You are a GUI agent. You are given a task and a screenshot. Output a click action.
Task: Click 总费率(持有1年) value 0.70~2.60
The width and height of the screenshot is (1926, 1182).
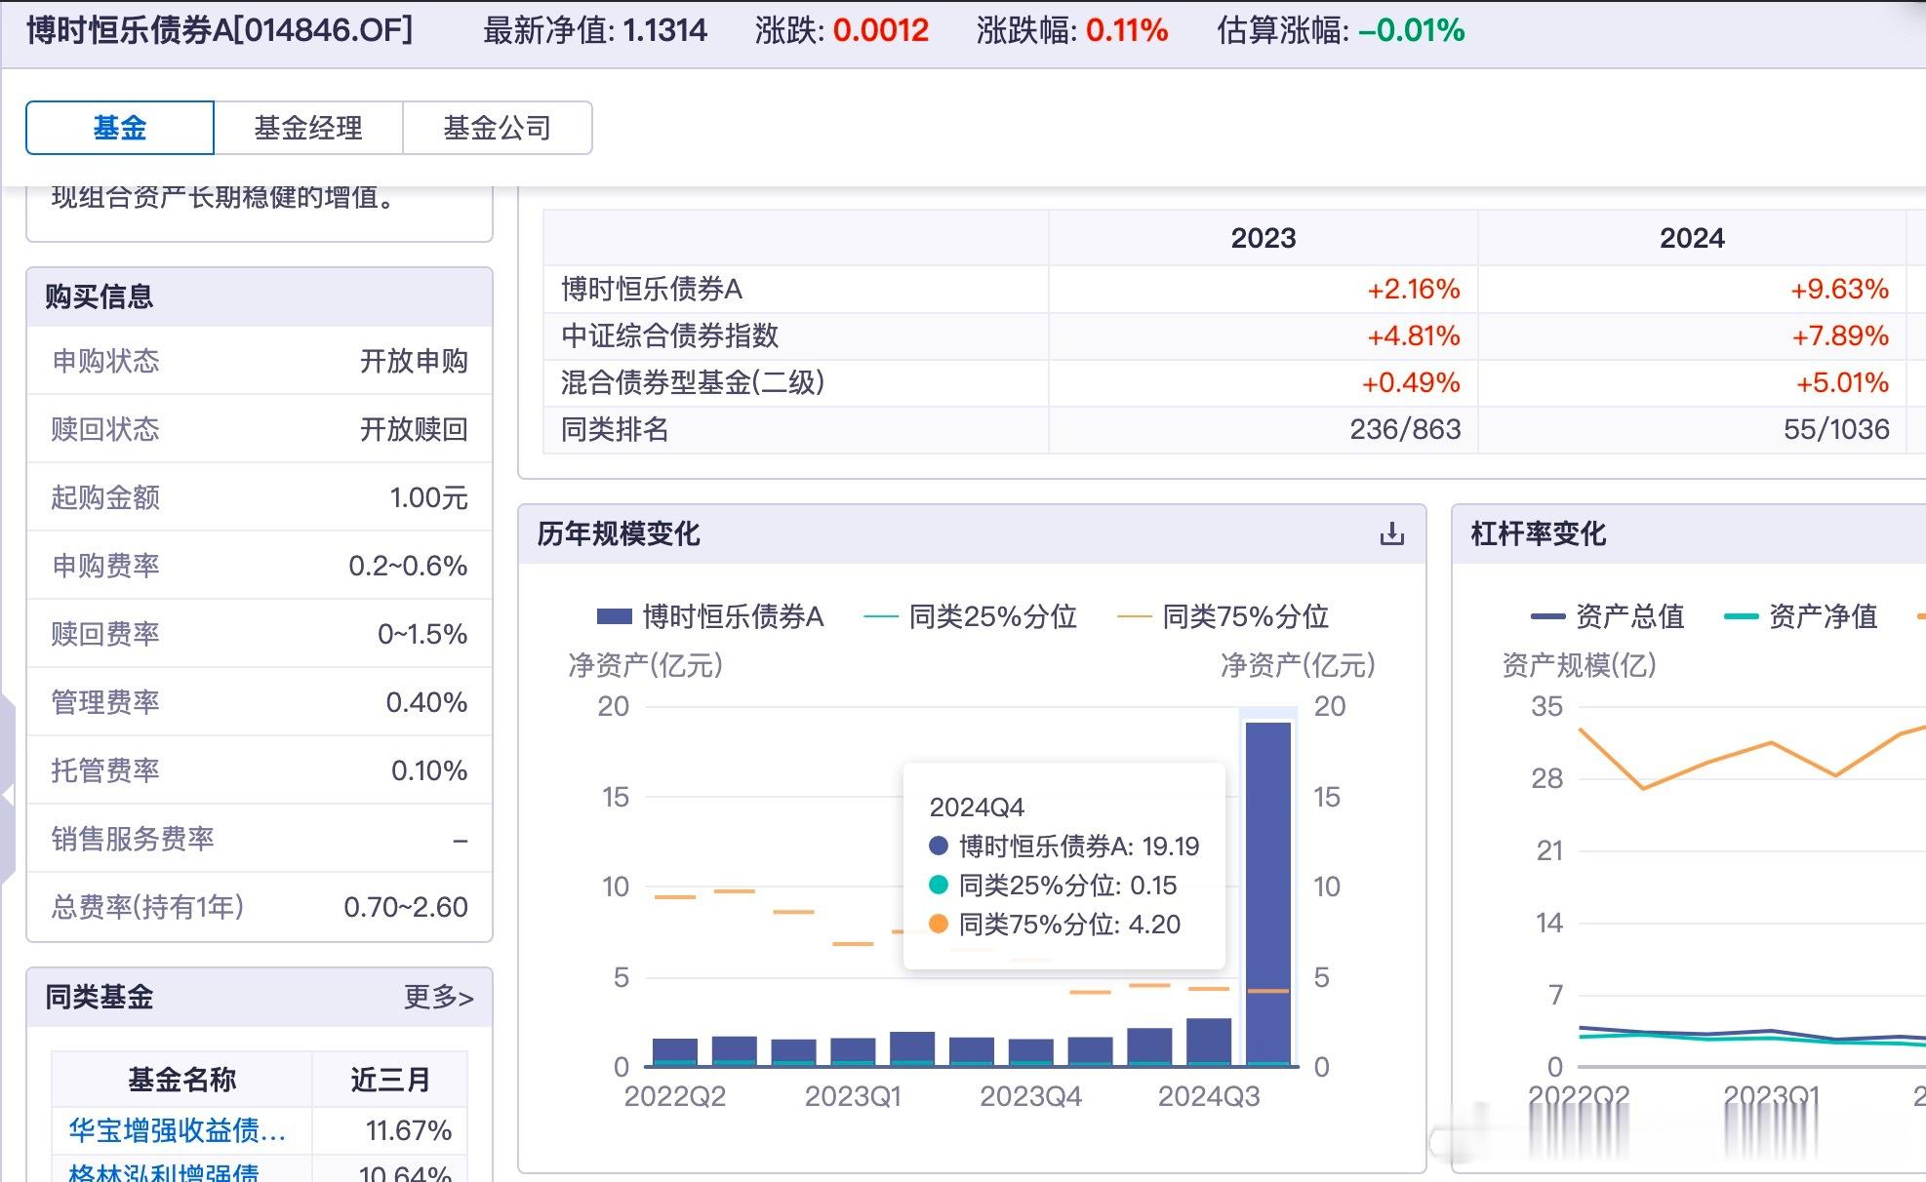(406, 907)
